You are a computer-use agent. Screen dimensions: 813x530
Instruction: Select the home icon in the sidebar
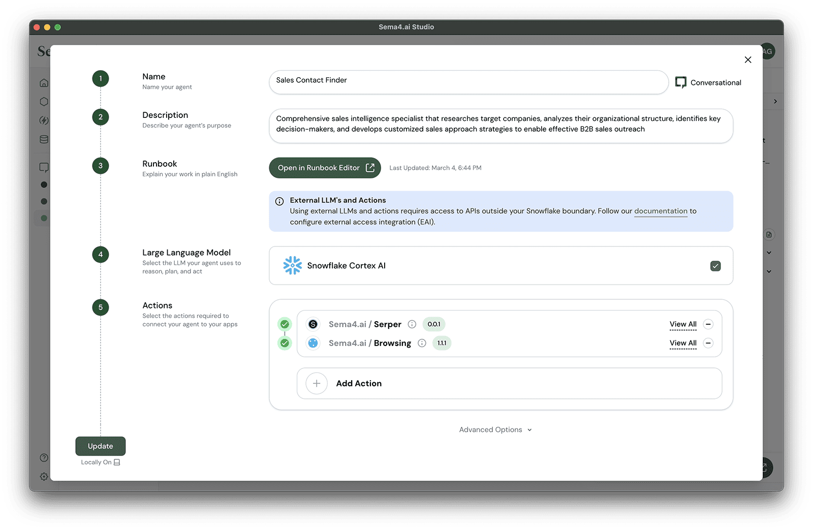(x=44, y=82)
